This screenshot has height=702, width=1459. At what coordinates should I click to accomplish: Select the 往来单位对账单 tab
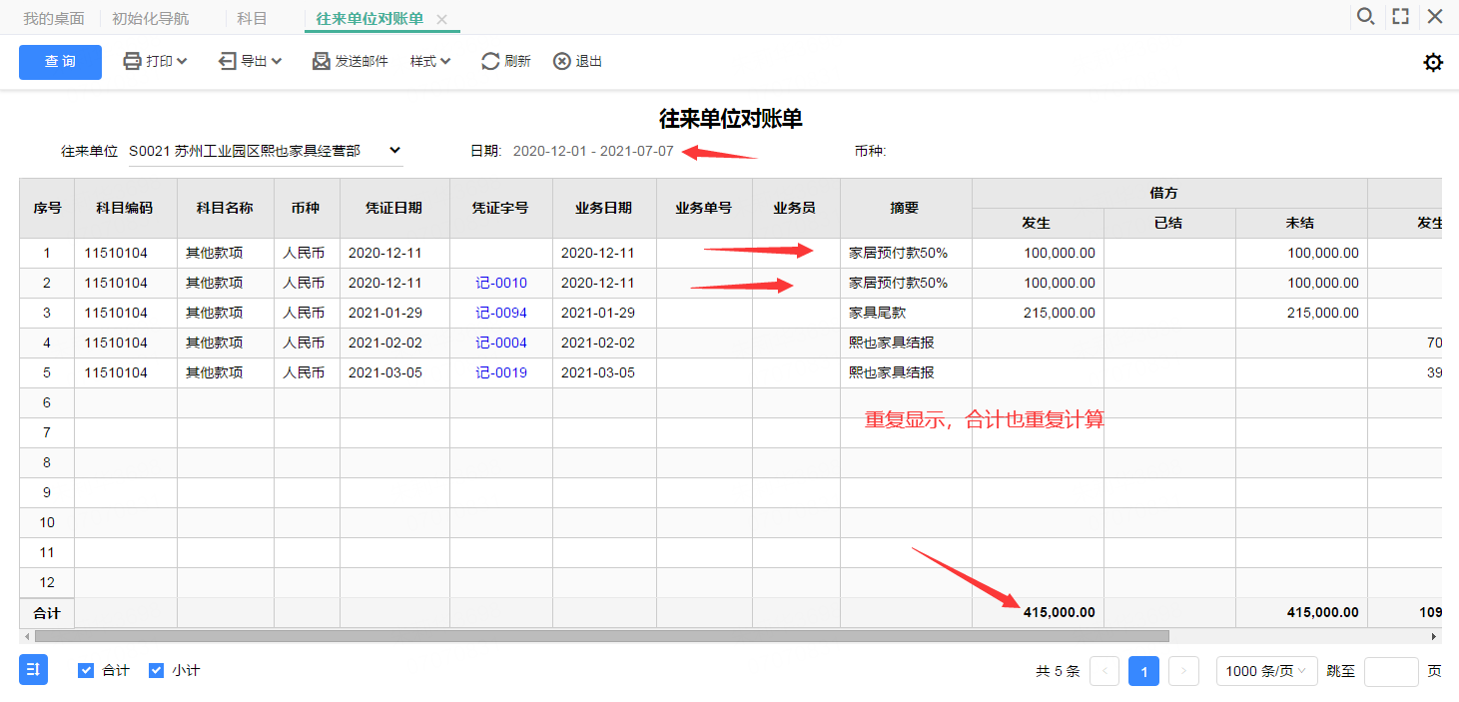pos(369,19)
